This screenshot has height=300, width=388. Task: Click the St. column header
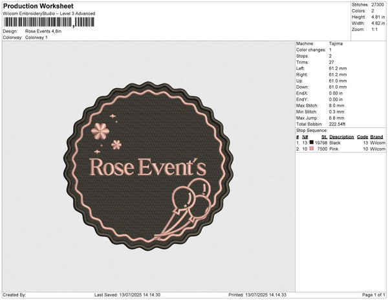pos(324,137)
